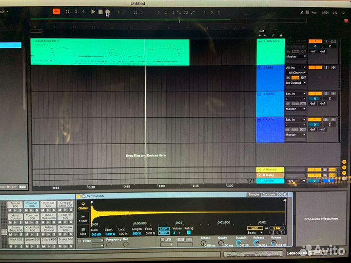This screenshot has height=263, width=351.
Task: Open the All Ins input dropdown
Action: (x=296, y=68)
